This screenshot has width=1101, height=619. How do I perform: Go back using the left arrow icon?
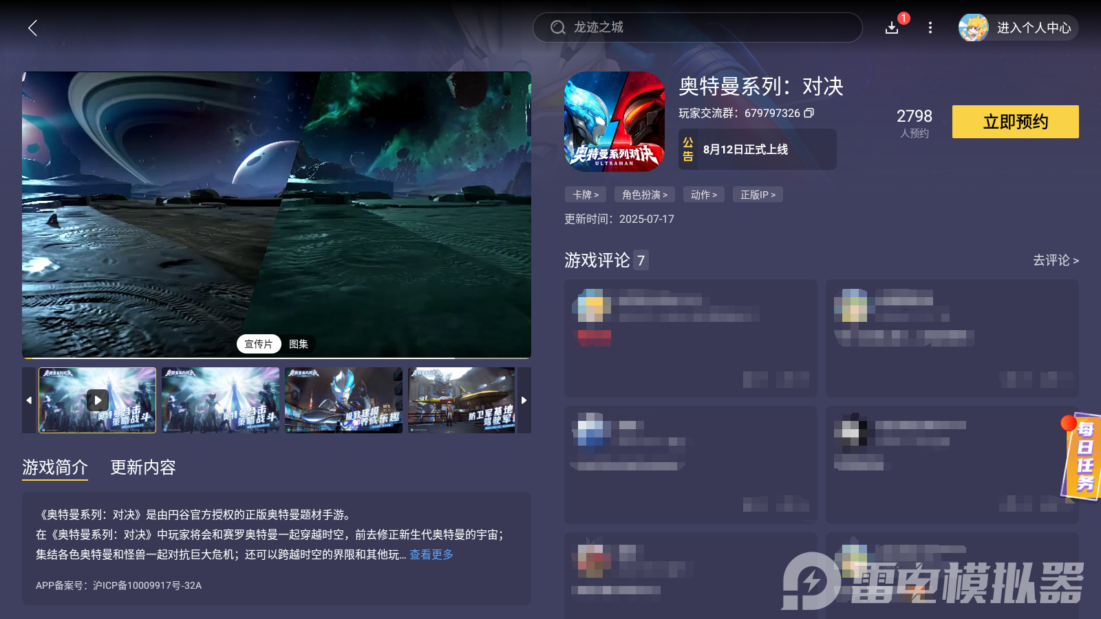[x=32, y=28]
